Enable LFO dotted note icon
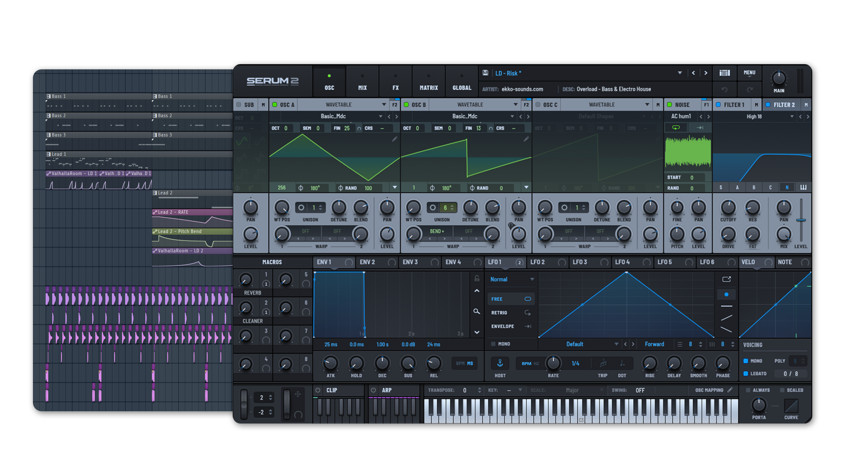The width and height of the screenshot is (843, 474). tap(622, 363)
